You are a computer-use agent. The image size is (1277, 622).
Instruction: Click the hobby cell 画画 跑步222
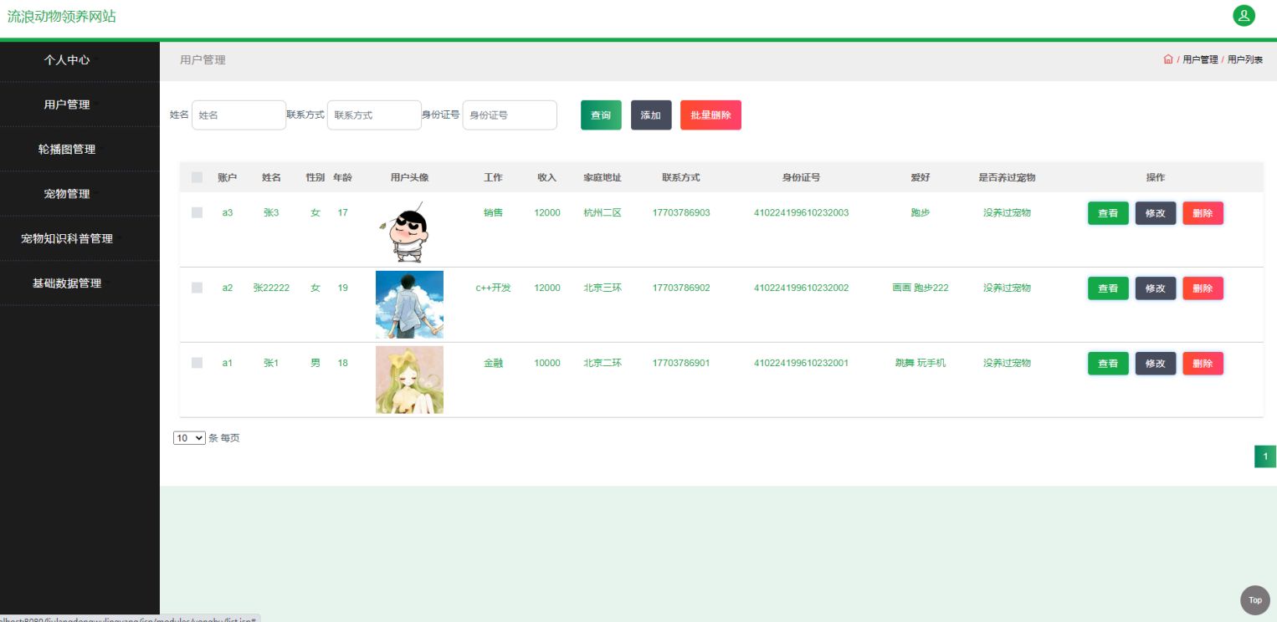click(921, 288)
